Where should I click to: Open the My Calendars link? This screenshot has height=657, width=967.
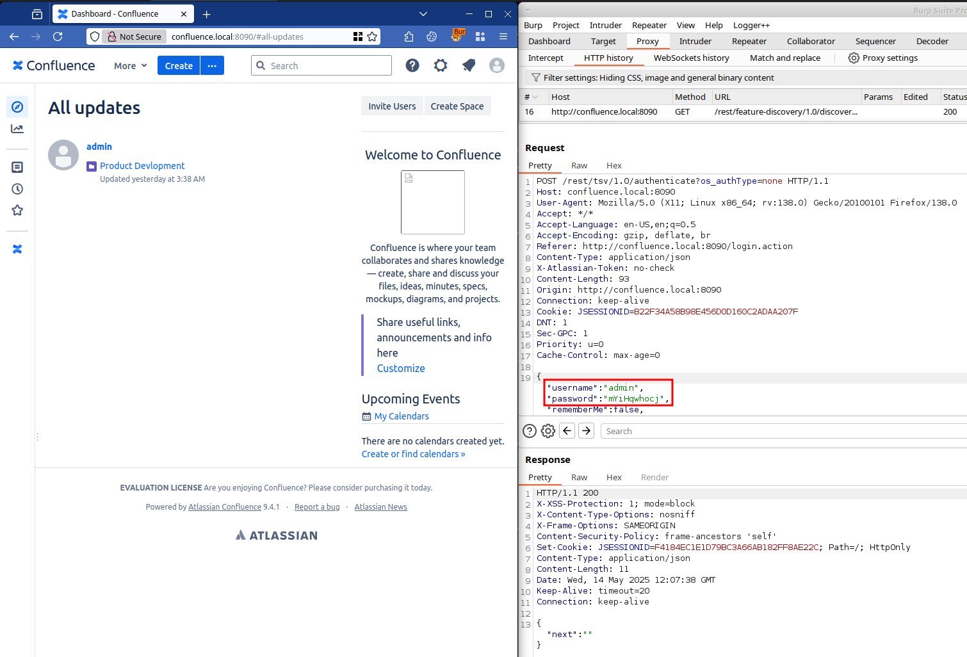tap(402, 416)
